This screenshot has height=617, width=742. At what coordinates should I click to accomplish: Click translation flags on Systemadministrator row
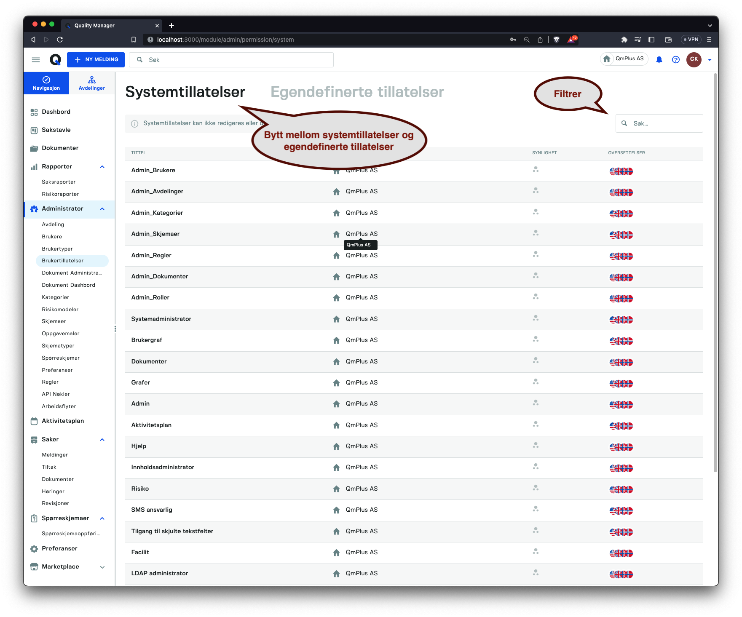(621, 320)
